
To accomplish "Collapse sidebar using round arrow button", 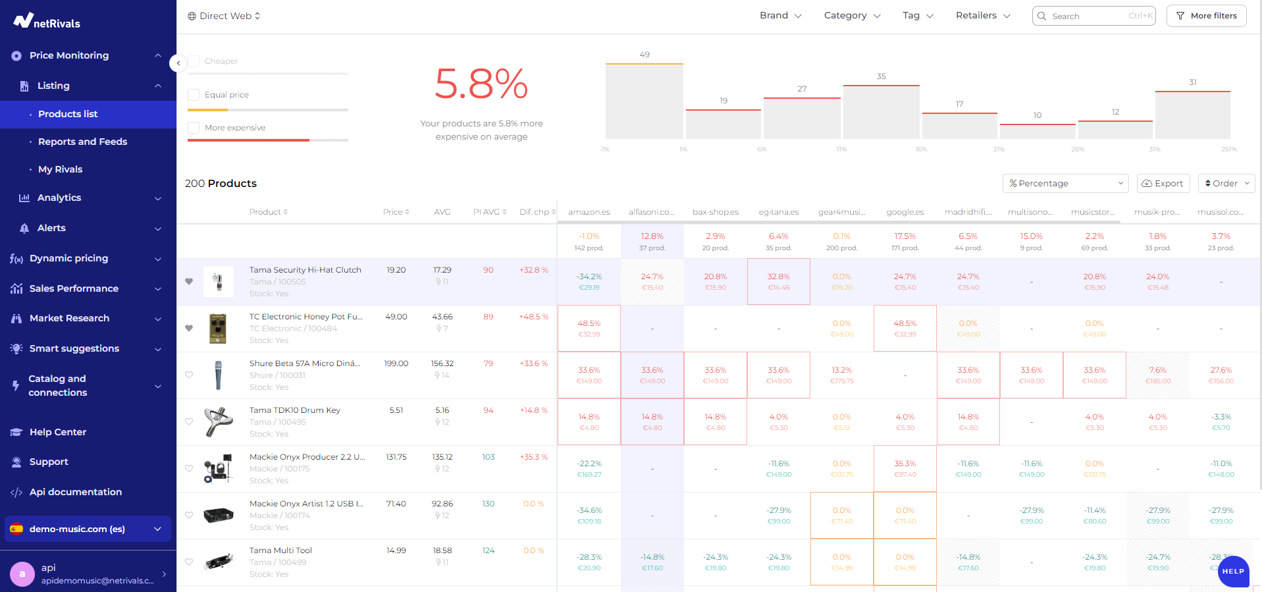I will pos(178,63).
